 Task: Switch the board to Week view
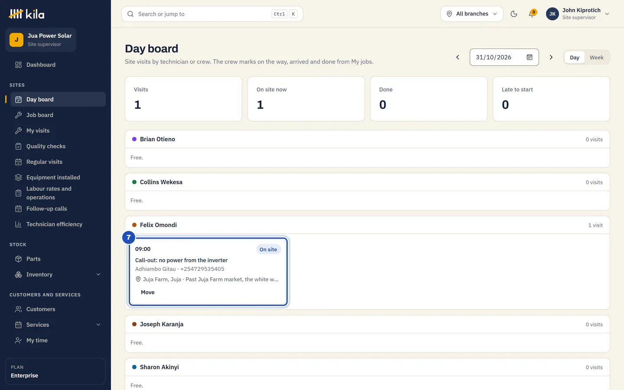coord(596,57)
